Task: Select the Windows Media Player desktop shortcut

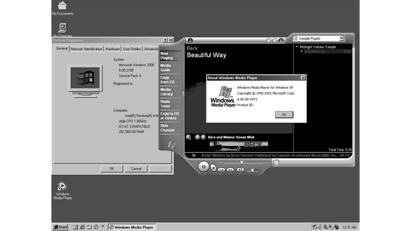Action: coord(63,190)
